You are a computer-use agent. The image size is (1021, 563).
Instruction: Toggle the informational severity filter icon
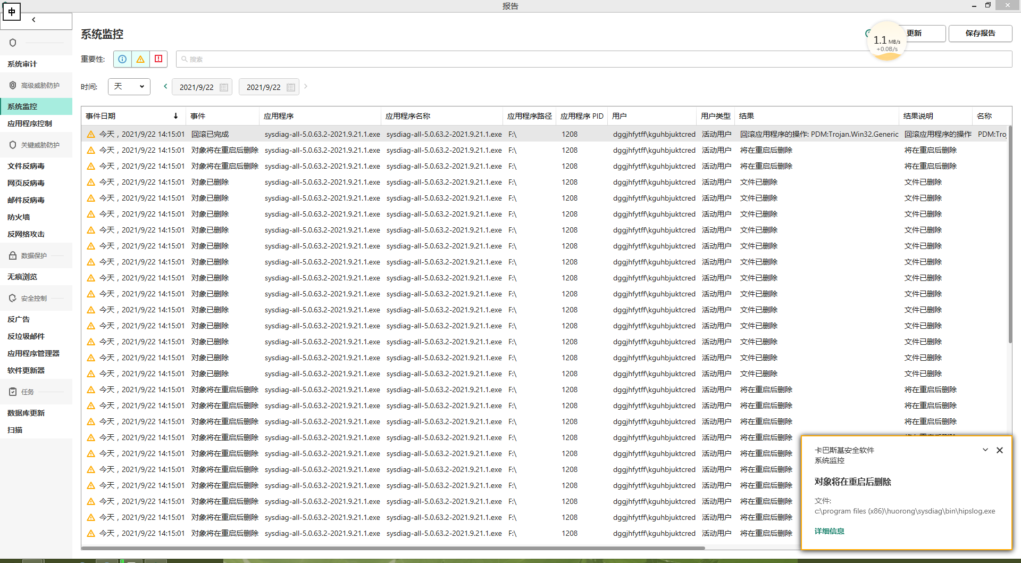point(122,59)
